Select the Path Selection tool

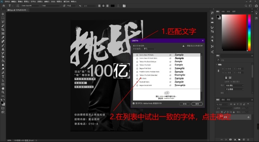pos(3,81)
